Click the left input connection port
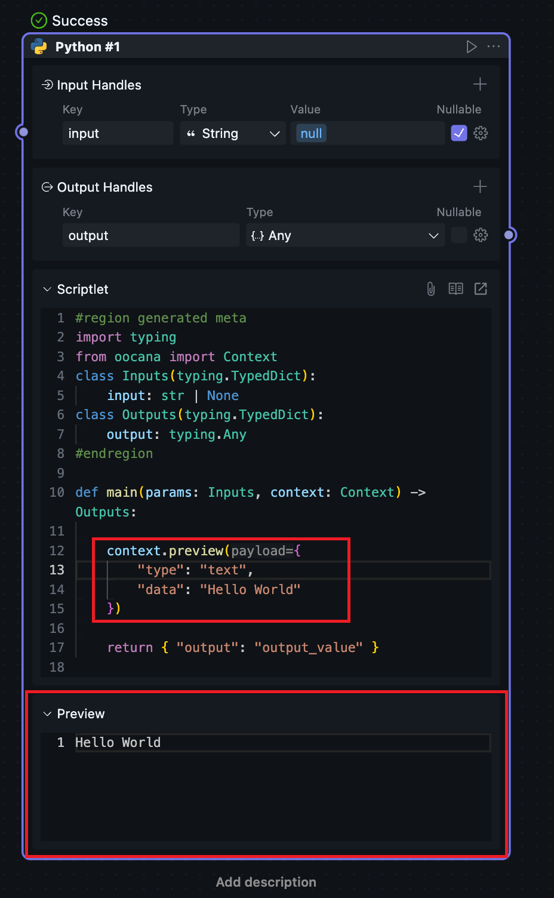The width and height of the screenshot is (554, 898). click(x=23, y=132)
